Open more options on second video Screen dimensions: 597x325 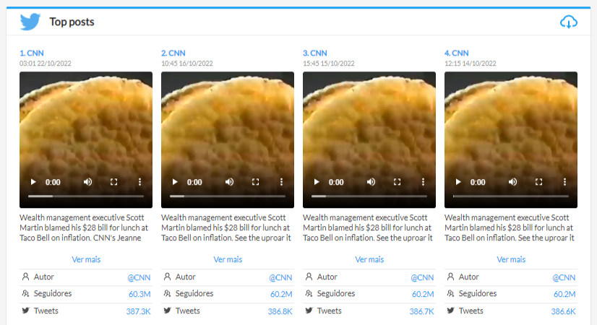pos(281,182)
